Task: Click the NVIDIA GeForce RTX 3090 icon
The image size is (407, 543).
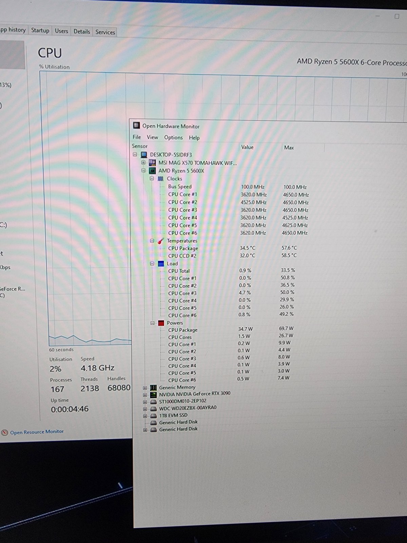Action: click(x=153, y=394)
